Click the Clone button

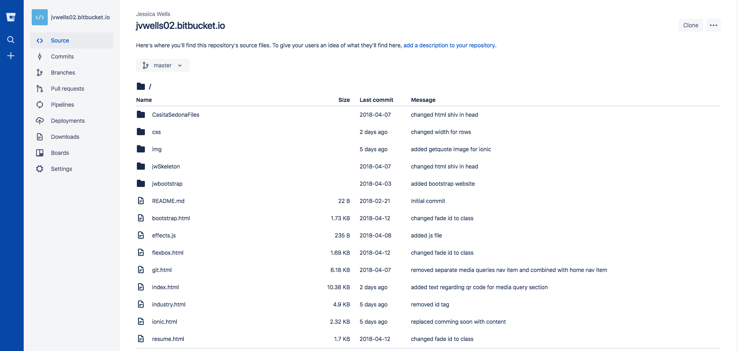tap(691, 25)
